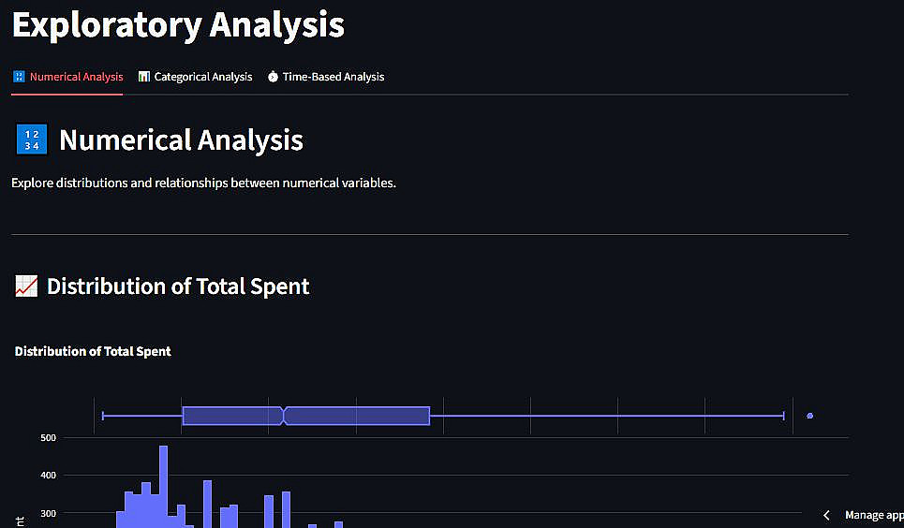
Task: Click the large 1234 icon beside the Numerical Analysis heading
Action: (x=31, y=140)
